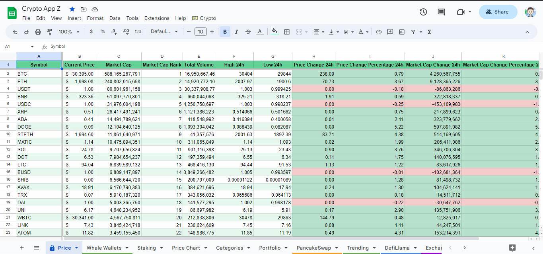
Task: Click the Share button
Action: point(498,12)
